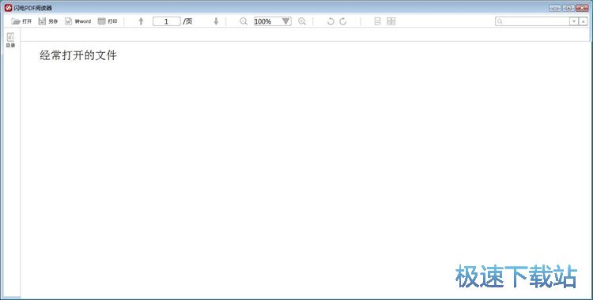
Task: Click the 闪电PDF阅读器 app logo
Action: [8, 8]
